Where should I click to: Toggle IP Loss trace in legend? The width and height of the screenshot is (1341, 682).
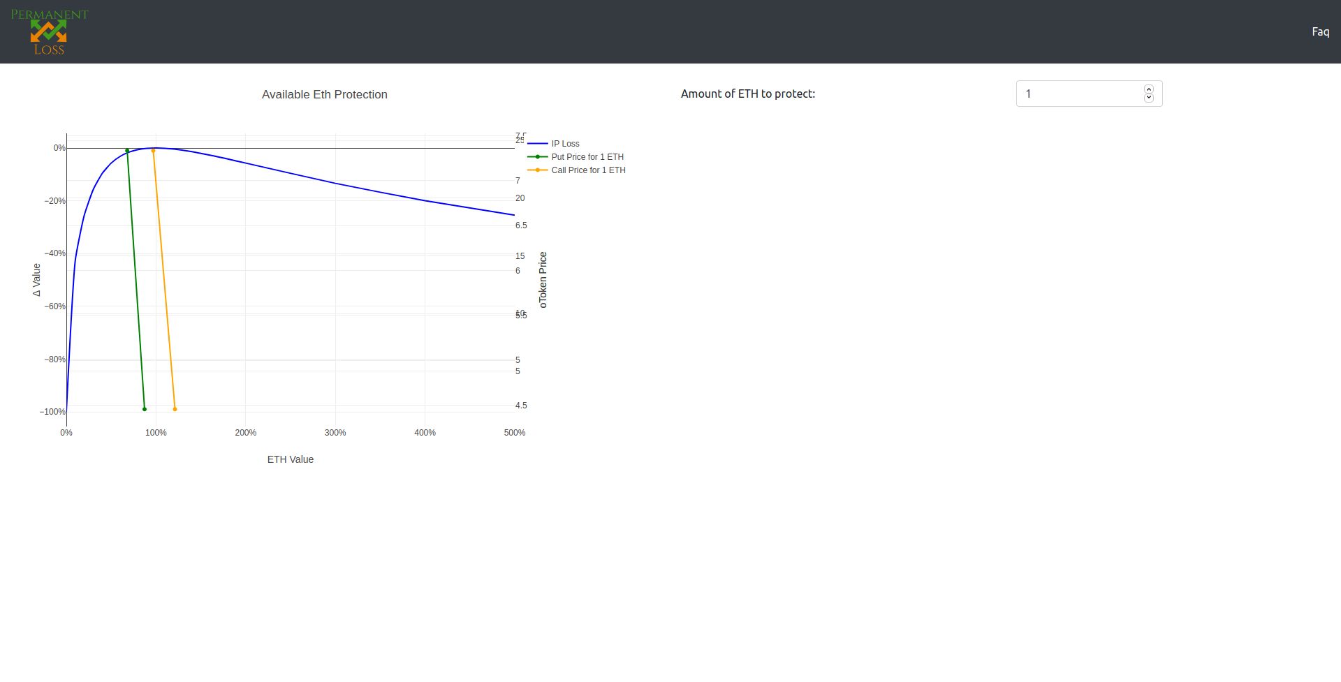click(x=564, y=144)
